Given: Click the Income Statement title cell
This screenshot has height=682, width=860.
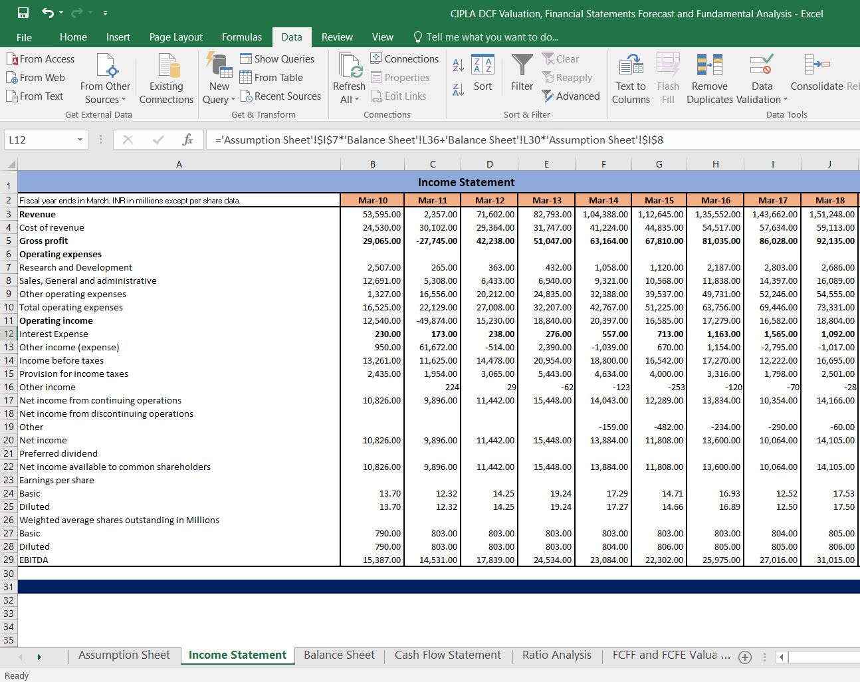Looking at the screenshot, I should (466, 181).
